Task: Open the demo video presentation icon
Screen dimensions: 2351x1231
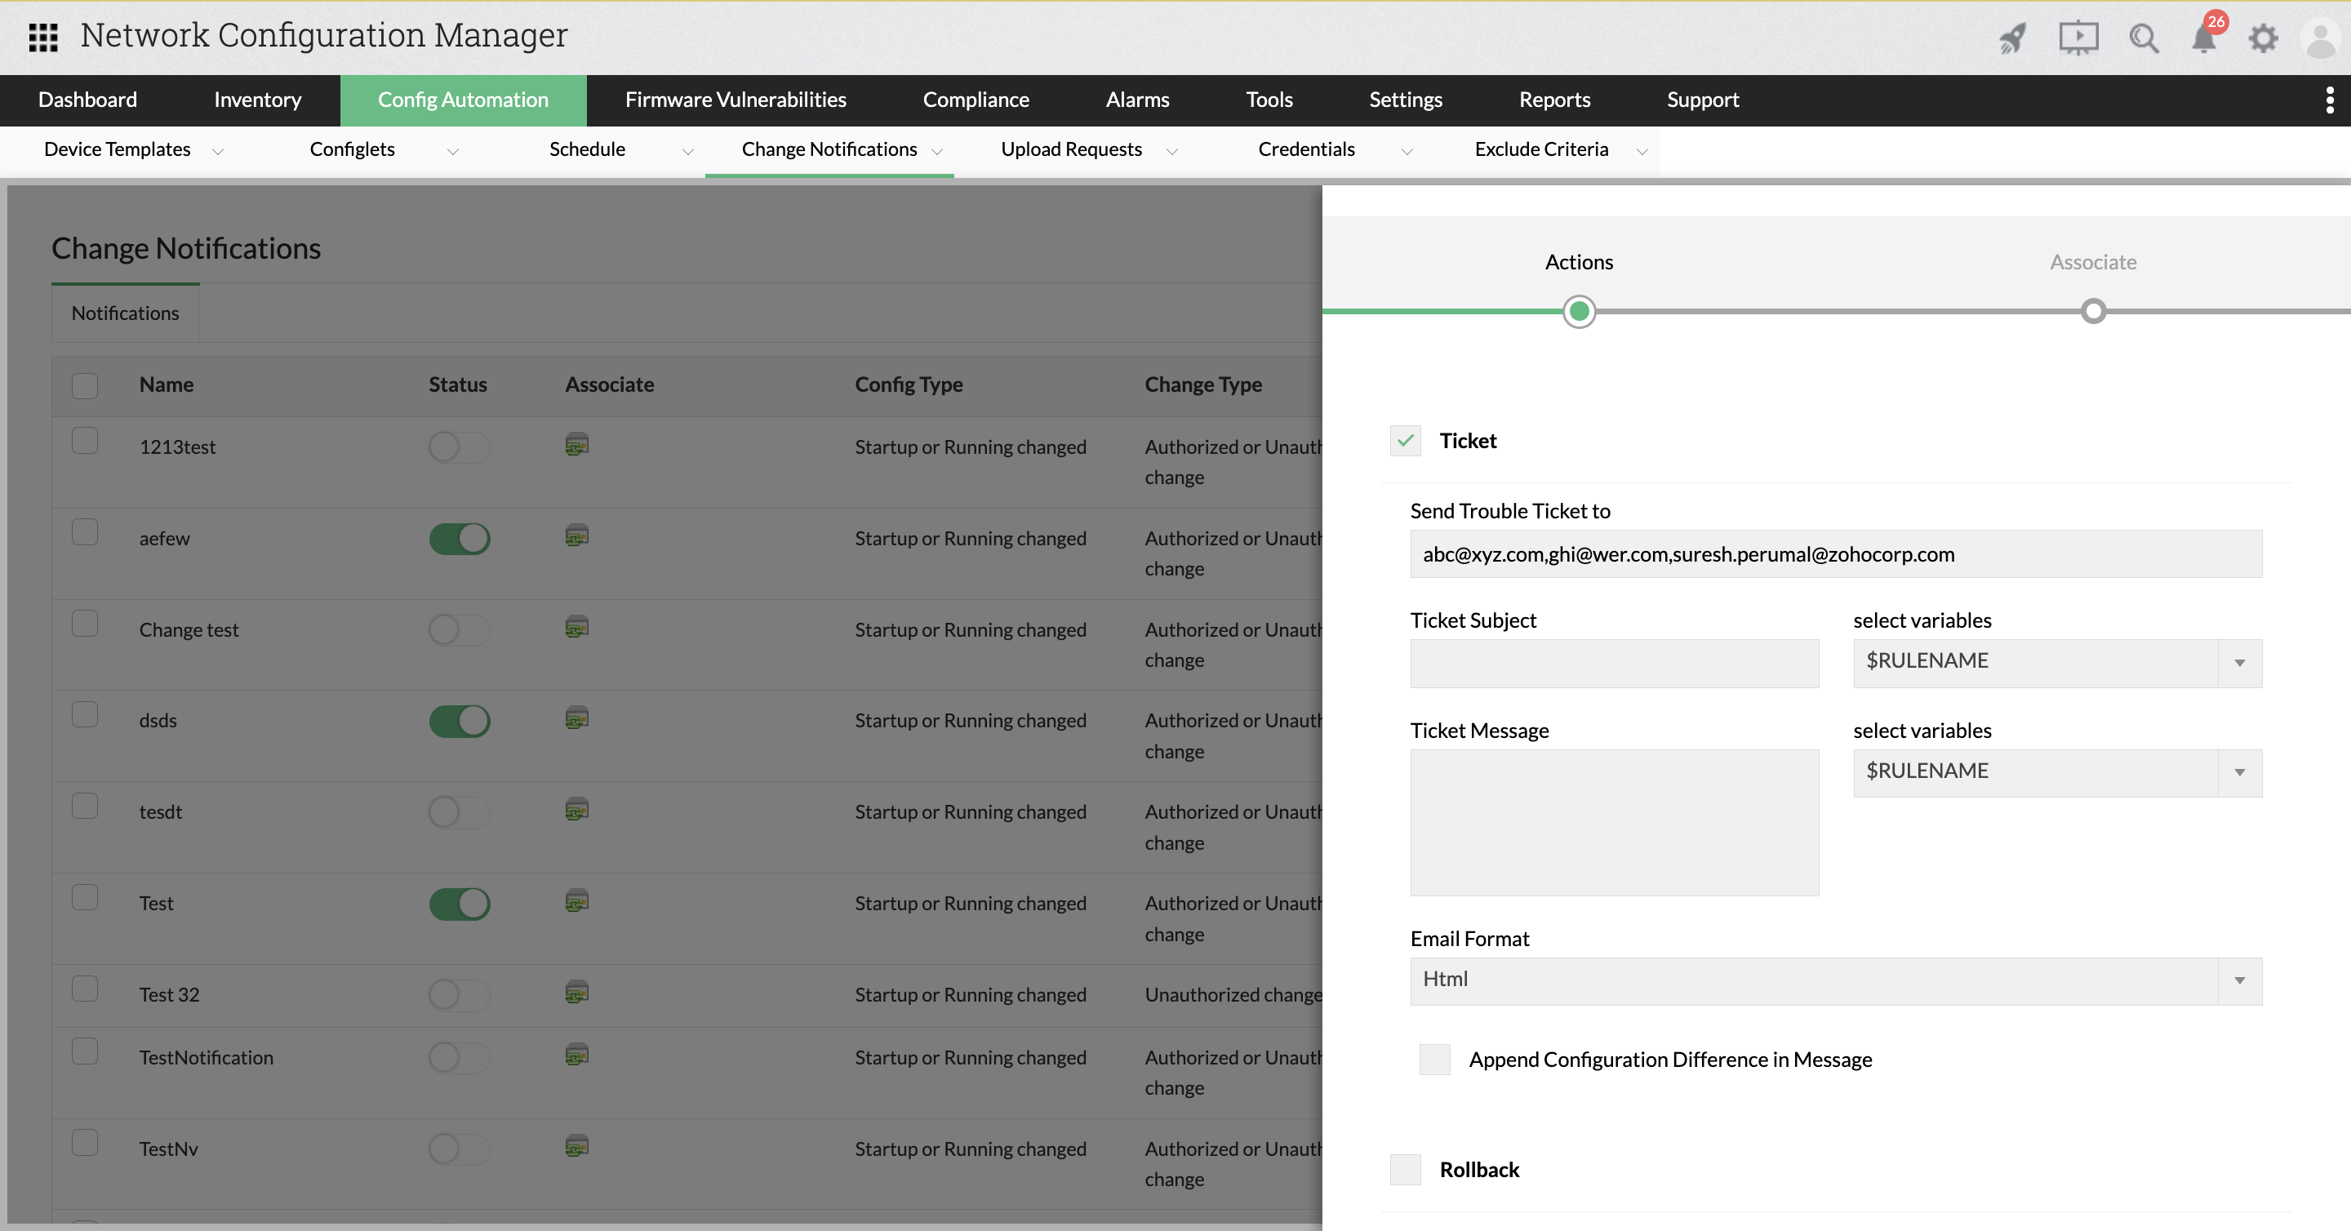Action: pyautogui.click(x=2078, y=38)
